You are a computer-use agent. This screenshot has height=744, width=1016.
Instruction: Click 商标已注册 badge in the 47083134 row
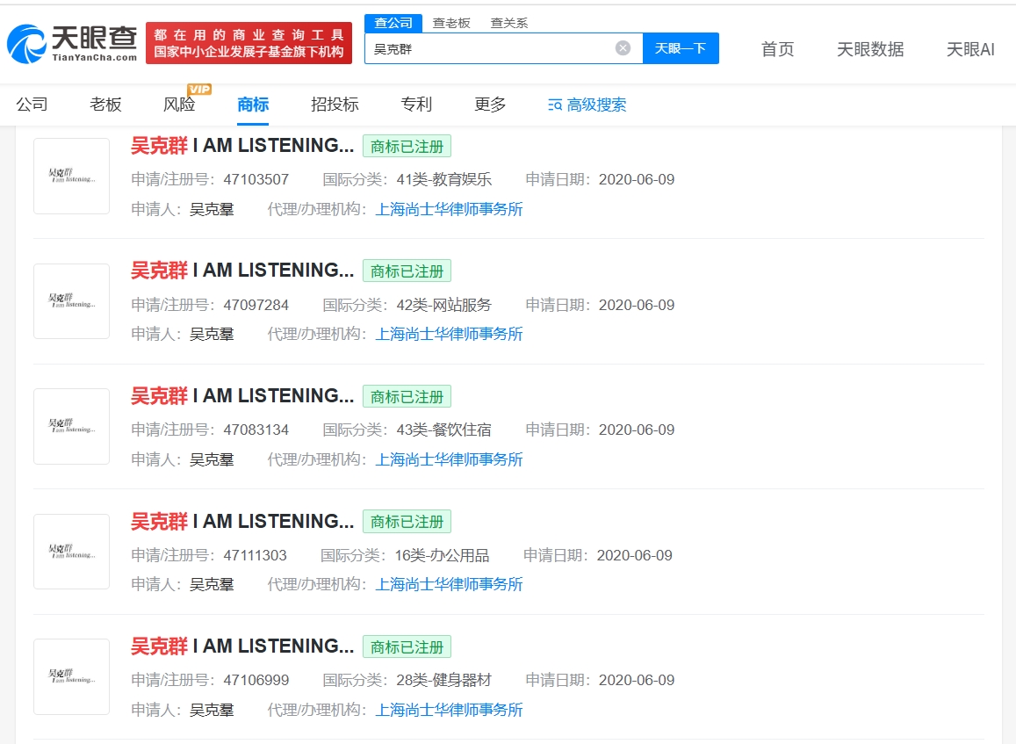tap(407, 397)
